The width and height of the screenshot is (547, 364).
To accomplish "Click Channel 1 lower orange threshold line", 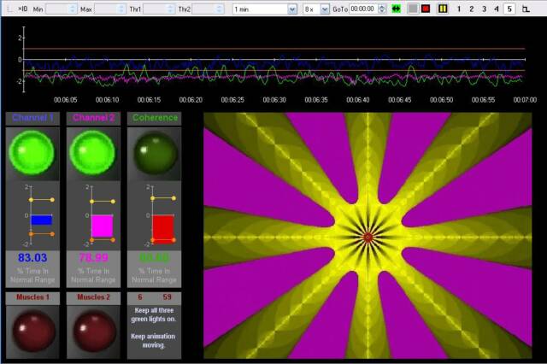I will pyautogui.click(x=42, y=234).
